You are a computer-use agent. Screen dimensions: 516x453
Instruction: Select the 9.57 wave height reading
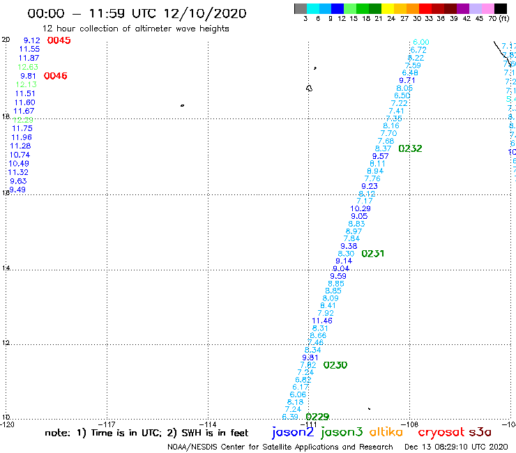(381, 156)
